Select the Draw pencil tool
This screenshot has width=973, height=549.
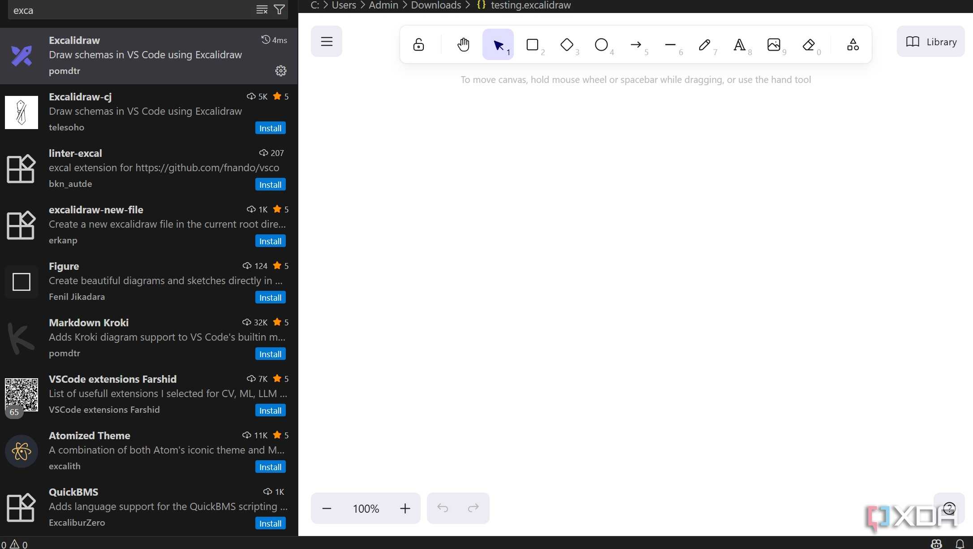pyautogui.click(x=705, y=44)
